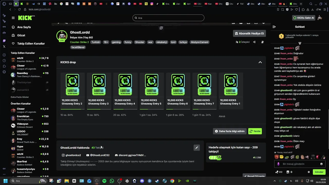Viewport: 329px width, 185px height.
Task: Open ReemBey channel in followed list
Action: pos(30,75)
